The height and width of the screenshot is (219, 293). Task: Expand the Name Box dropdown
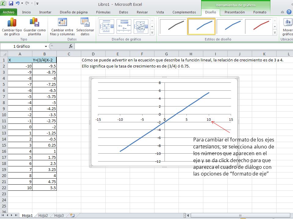tap(46, 46)
